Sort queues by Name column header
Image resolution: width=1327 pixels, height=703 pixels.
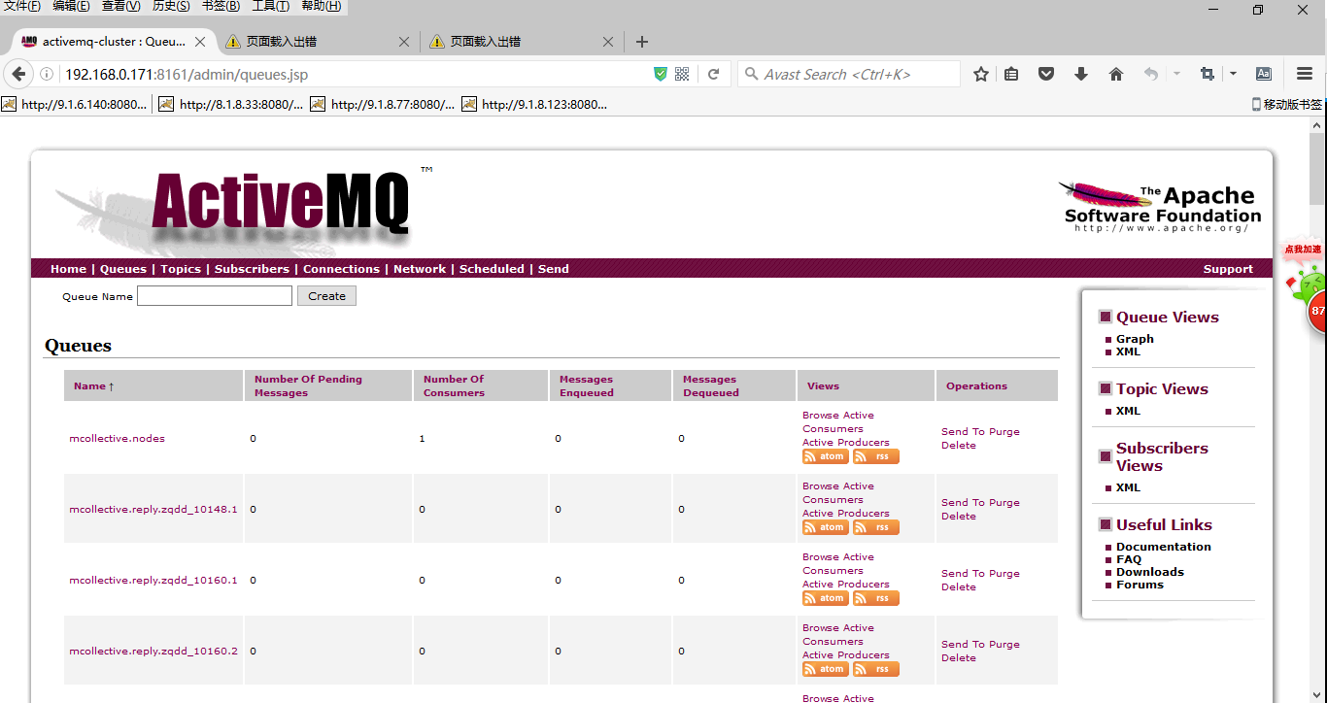tap(94, 386)
